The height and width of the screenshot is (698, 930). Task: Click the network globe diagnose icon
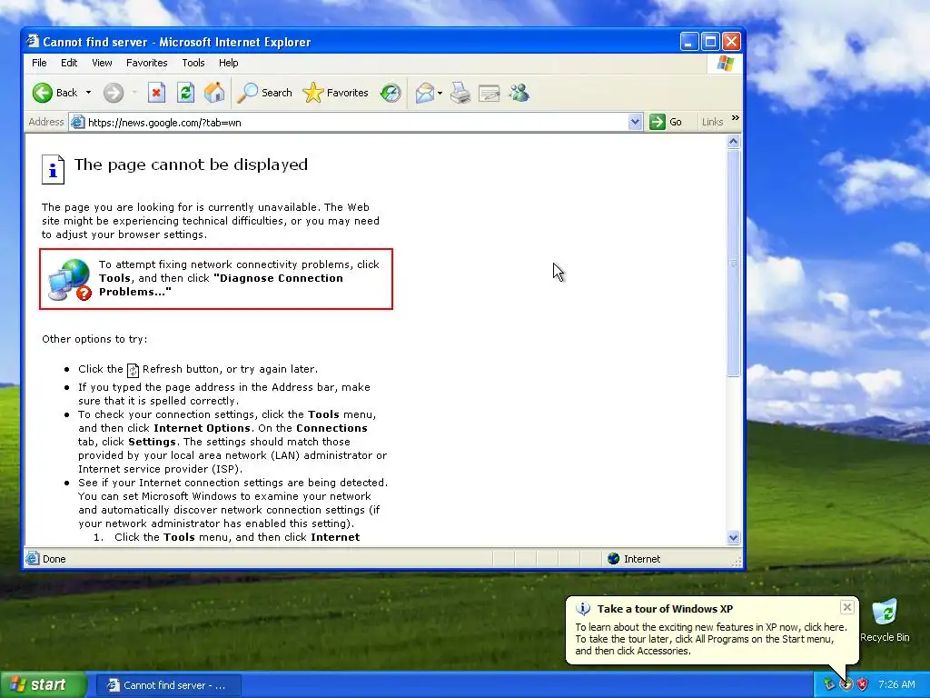70,280
